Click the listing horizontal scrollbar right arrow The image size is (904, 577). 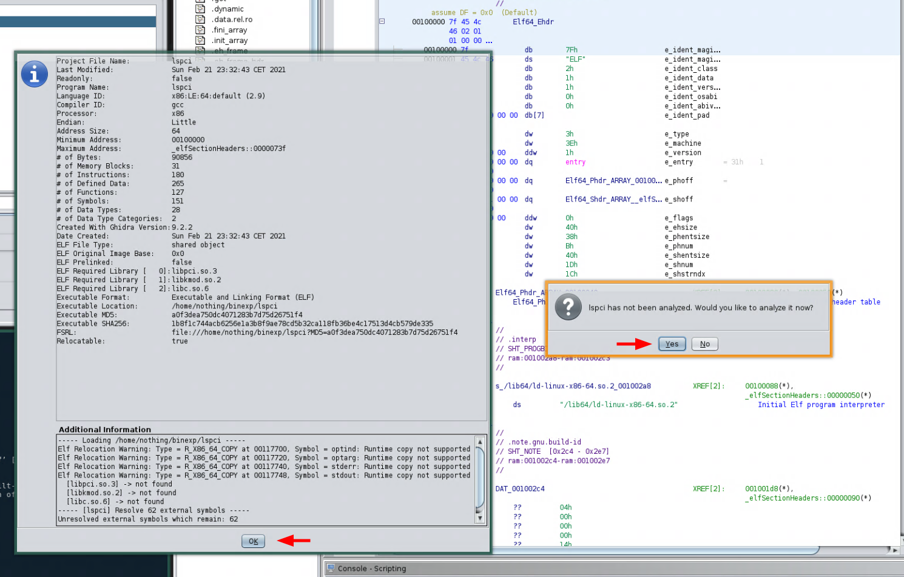tap(894, 550)
